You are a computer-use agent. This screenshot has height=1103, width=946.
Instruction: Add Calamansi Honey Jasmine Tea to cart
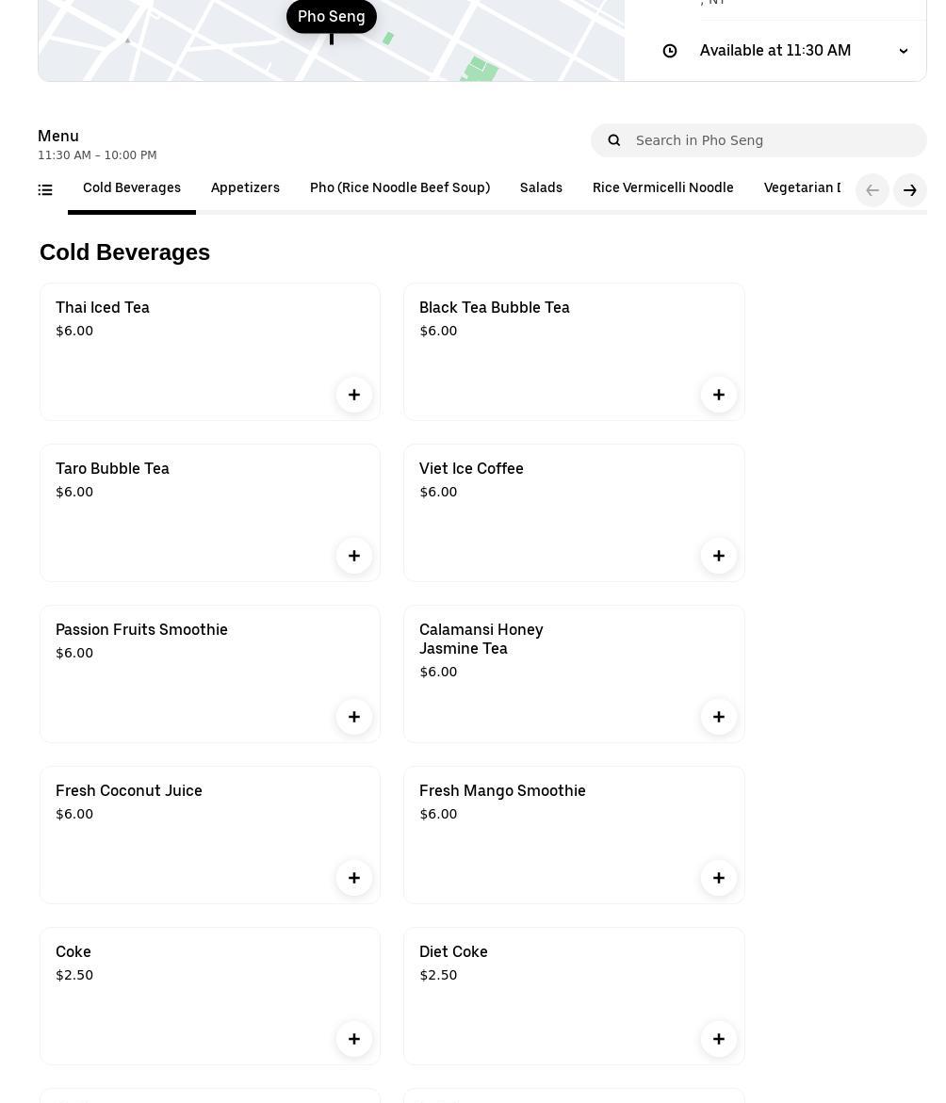click(718, 717)
